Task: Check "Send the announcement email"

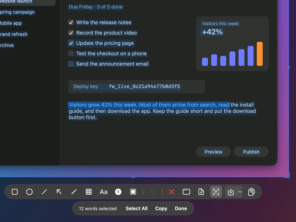Action: 71,64
